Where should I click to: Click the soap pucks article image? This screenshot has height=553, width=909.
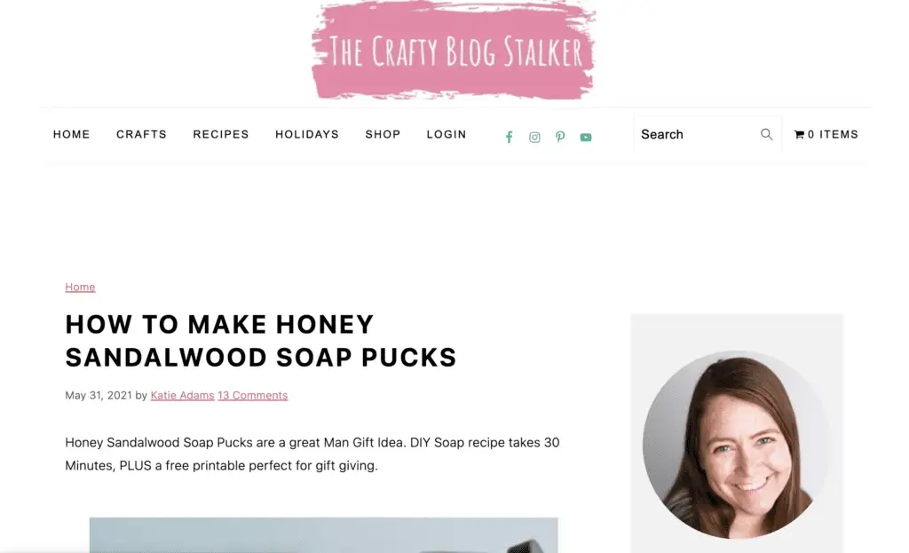click(323, 535)
